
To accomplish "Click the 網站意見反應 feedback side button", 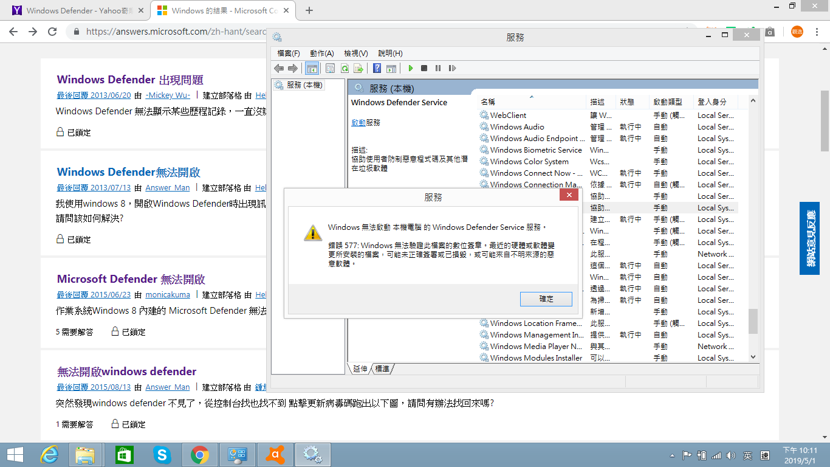I will coord(809,238).
